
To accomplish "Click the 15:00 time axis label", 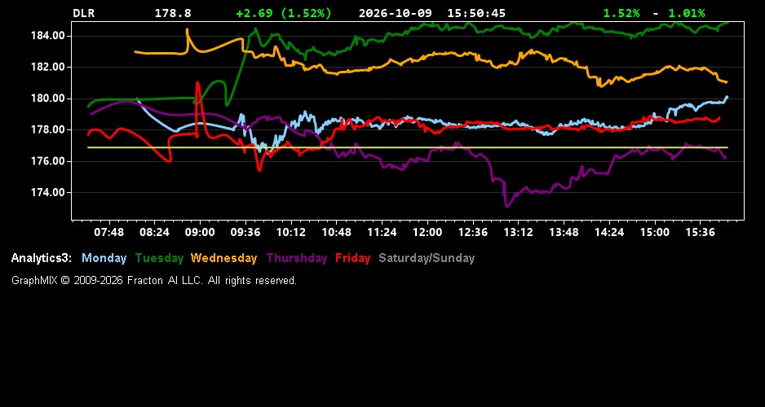I will pos(655,233).
